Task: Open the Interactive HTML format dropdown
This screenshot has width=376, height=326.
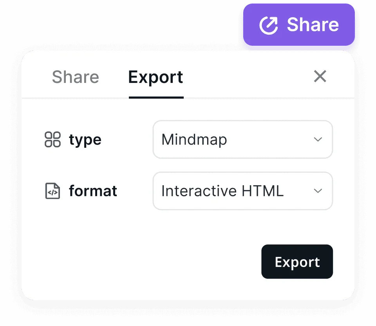Action: [x=243, y=191]
